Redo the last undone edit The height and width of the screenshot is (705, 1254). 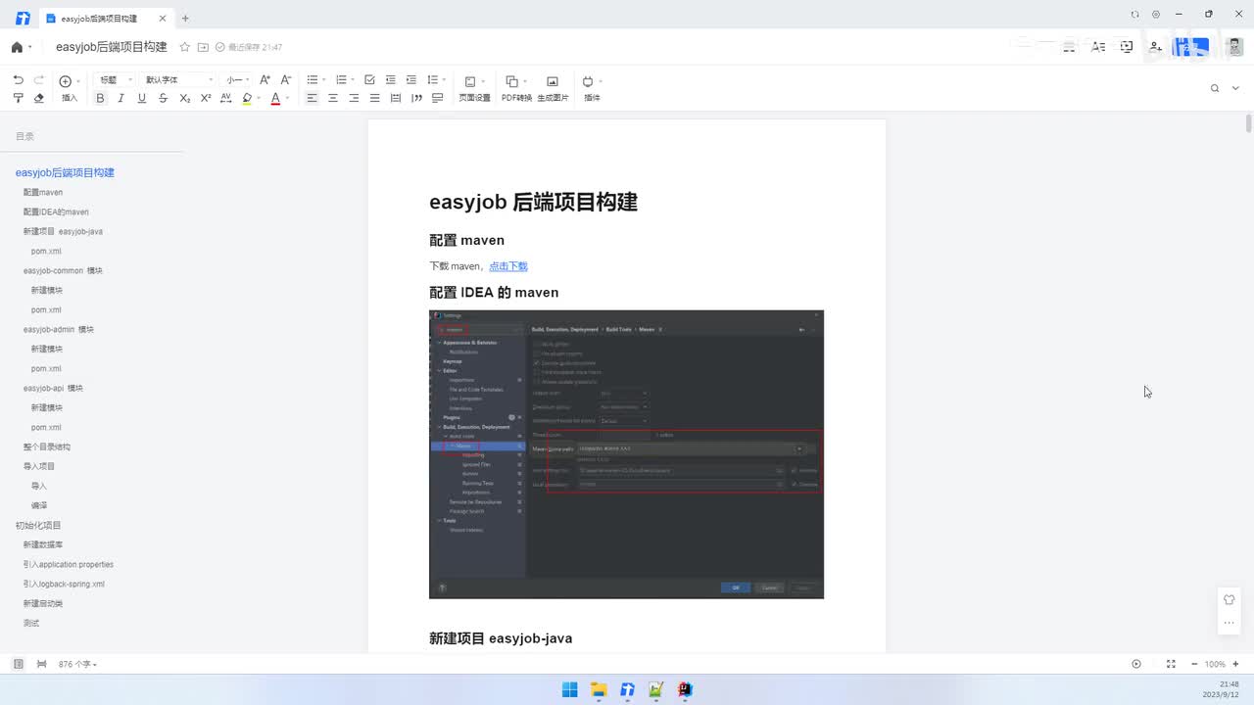click(39, 80)
